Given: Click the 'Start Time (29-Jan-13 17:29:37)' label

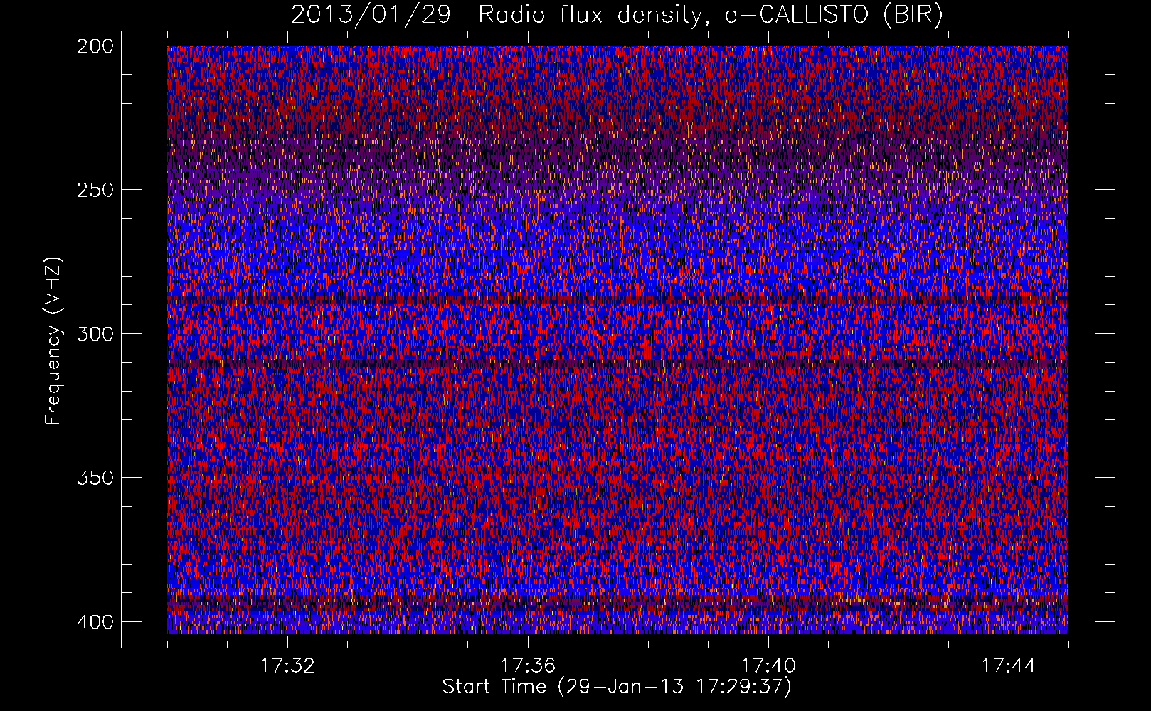Looking at the screenshot, I should 617,687.
